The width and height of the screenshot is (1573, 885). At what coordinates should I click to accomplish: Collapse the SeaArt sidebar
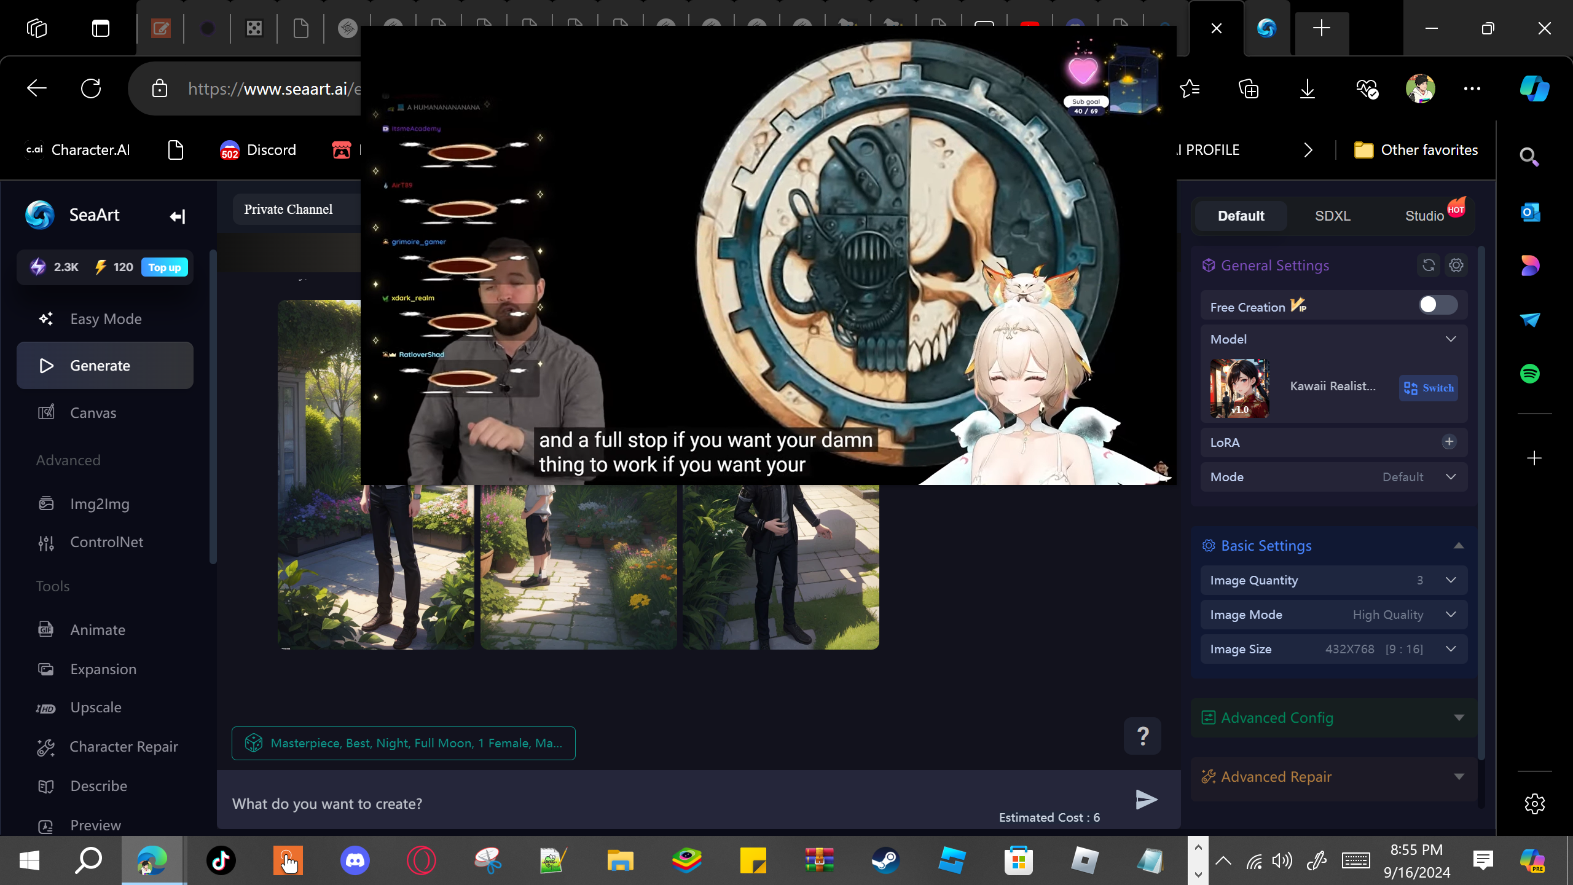177,216
